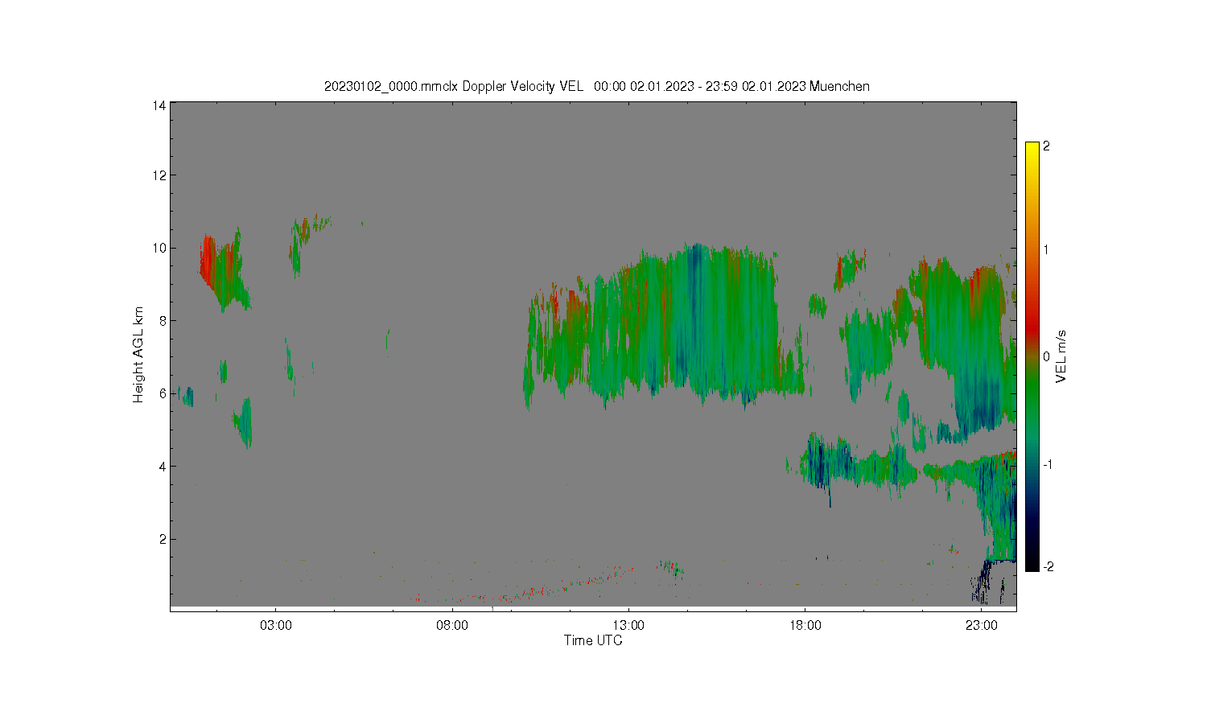Click the plot title starting with 20230102_0000.mmclx
This screenshot has height=724, width=1207.
(x=596, y=86)
